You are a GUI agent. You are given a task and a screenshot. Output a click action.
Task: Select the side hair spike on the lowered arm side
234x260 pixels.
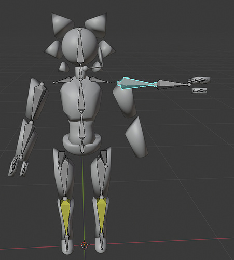[x=54, y=49]
